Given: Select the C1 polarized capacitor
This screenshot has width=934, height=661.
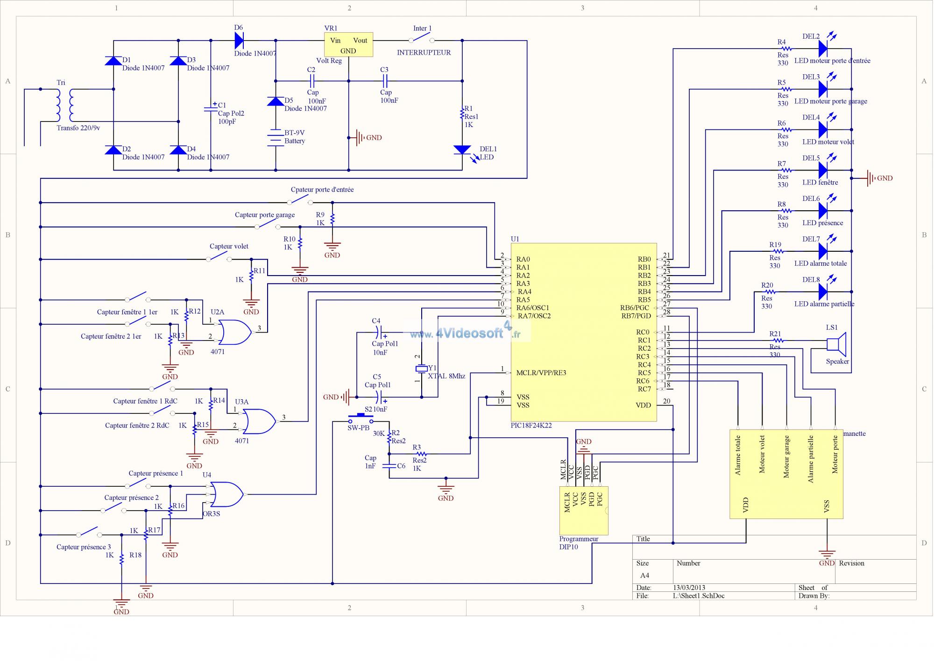Looking at the screenshot, I should point(210,108).
